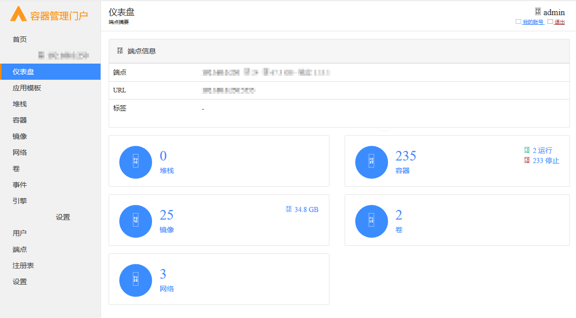The image size is (576, 318).
Task: Click the 235 container count
Action: 406,156
